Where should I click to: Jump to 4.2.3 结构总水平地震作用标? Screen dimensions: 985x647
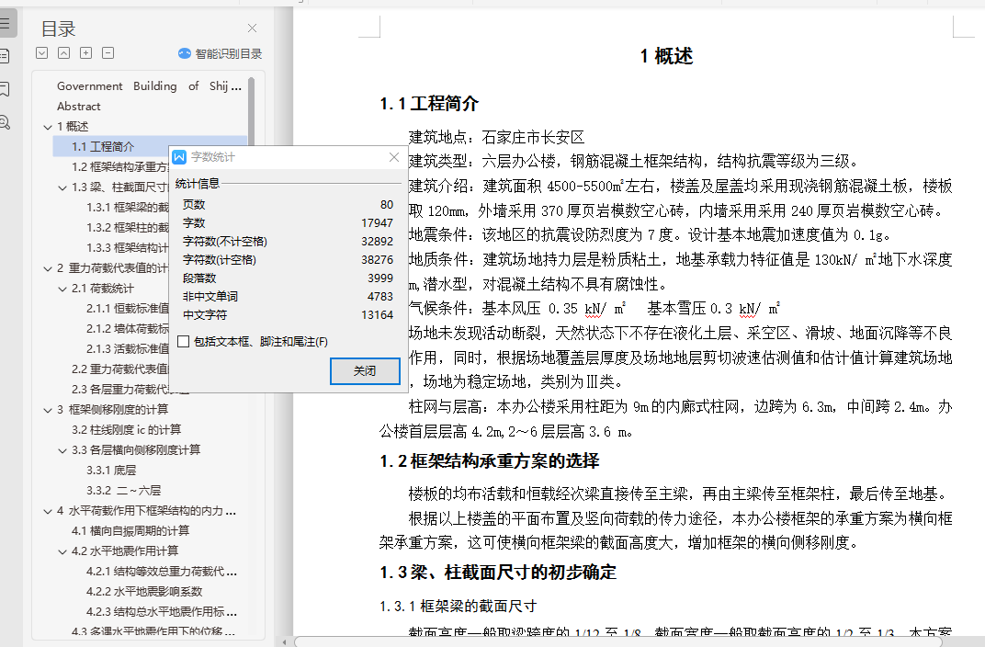[x=162, y=612]
